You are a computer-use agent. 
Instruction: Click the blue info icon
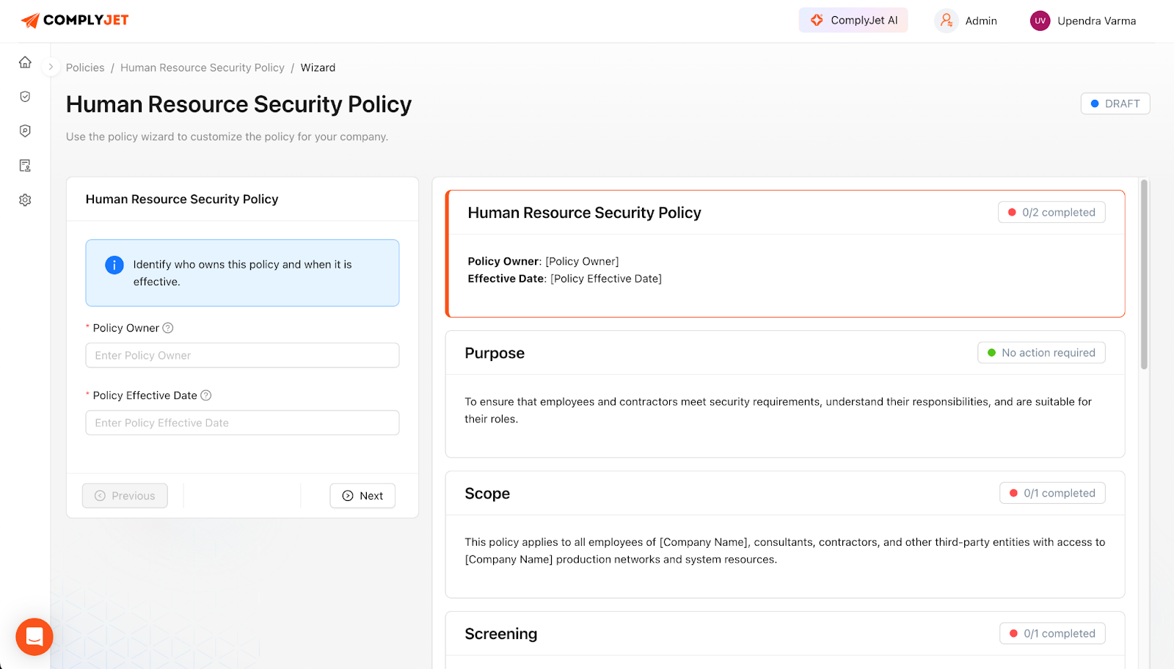coord(114,265)
